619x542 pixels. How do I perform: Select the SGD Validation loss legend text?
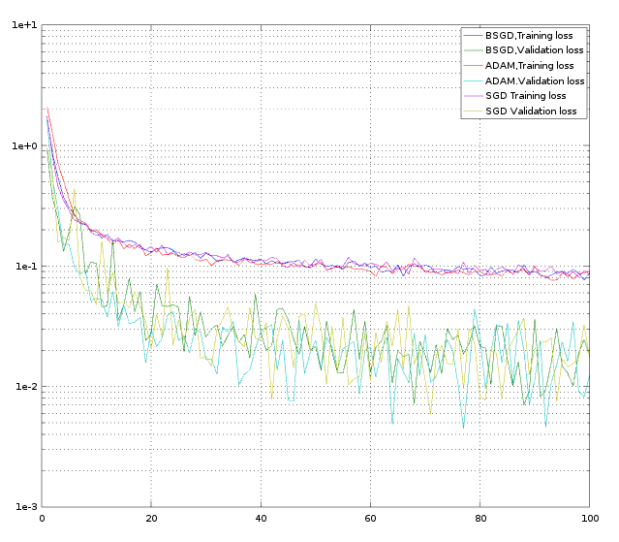coord(530,112)
